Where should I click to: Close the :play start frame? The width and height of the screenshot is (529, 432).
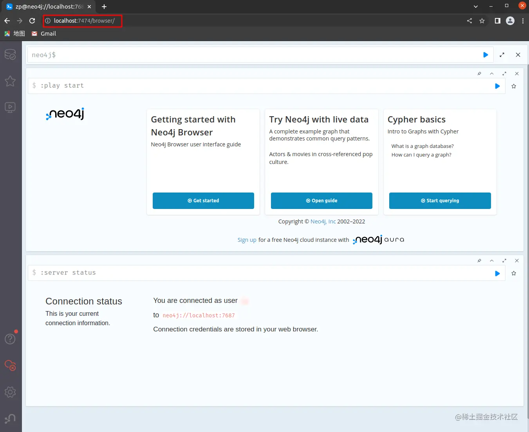[x=517, y=74]
